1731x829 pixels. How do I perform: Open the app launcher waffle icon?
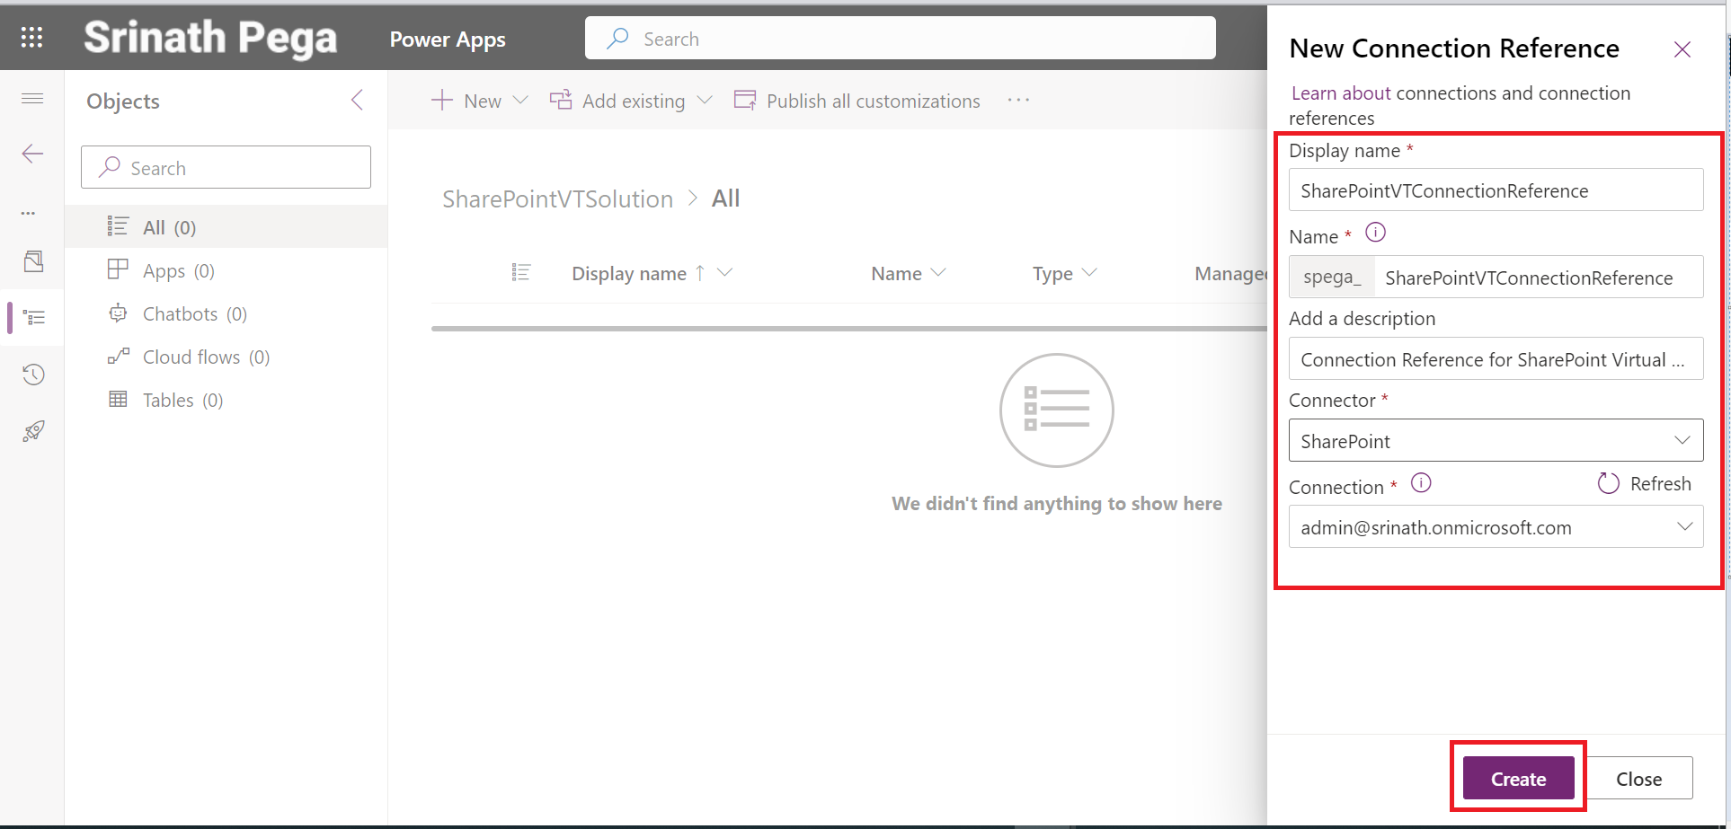click(31, 38)
